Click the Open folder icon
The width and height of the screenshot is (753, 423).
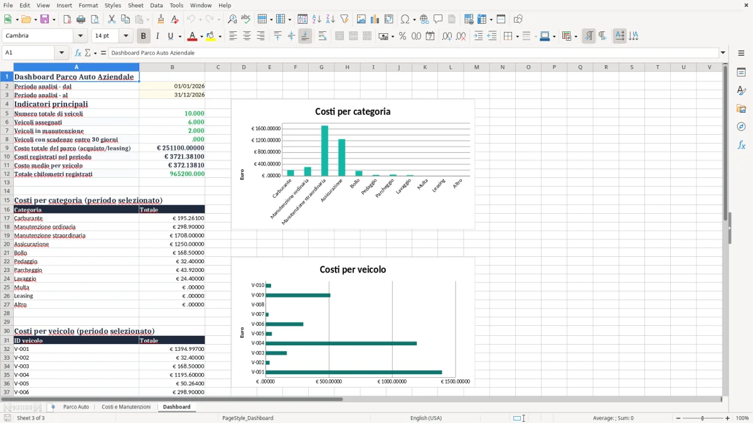tap(25, 19)
